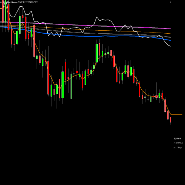Click the last red candlestick
The width and height of the screenshot is (185, 185).
pos(171,120)
